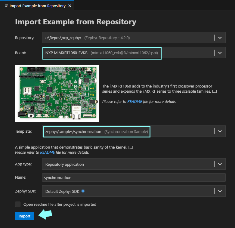Click the Import button
This screenshot has height=228, width=235.
tap(24, 216)
